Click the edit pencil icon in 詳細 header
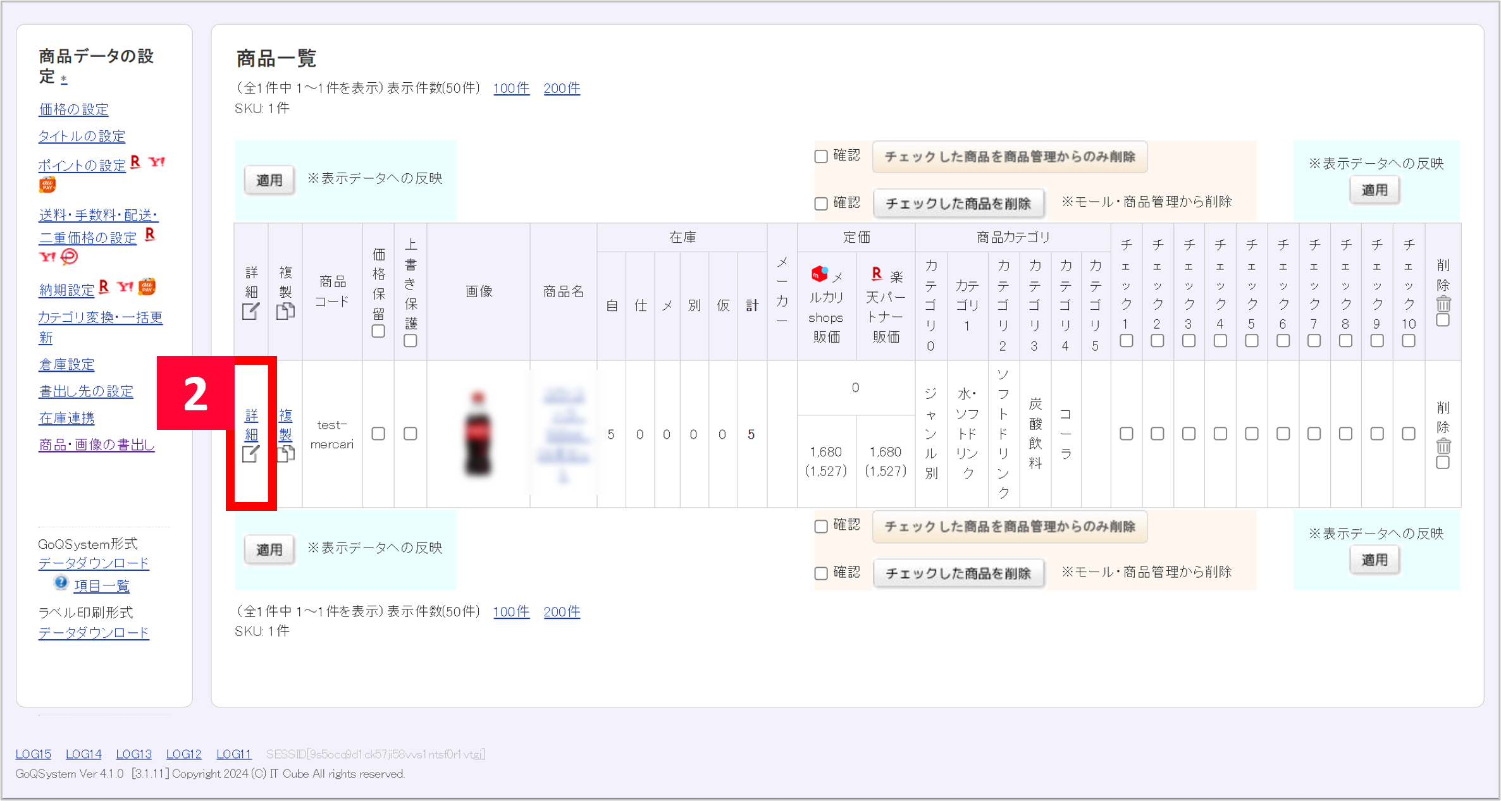The width and height of the screenshot is (1501, 801). [250, 312]
